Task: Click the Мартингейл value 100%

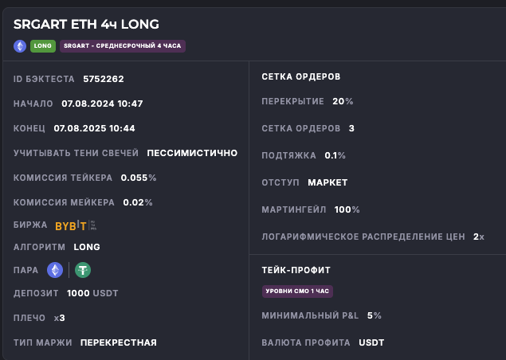Action: [x=347, y=209]
